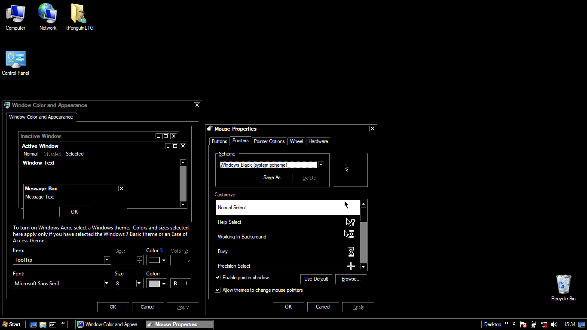Screen dimensions: 587x330
Task: Open the Control Panel desktop icon
Action: [15, 63]
